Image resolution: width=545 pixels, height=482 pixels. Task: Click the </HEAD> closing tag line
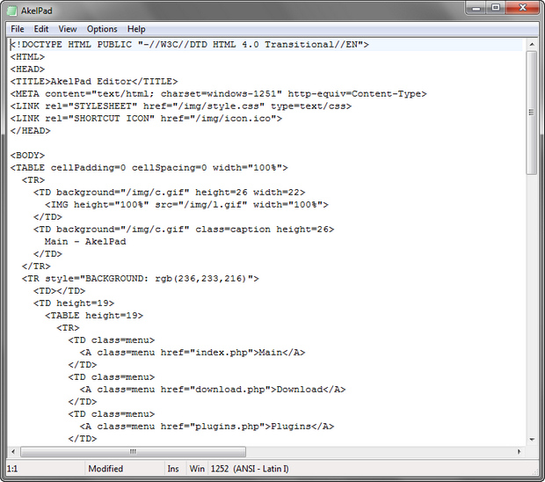click(x=30, y=131)
